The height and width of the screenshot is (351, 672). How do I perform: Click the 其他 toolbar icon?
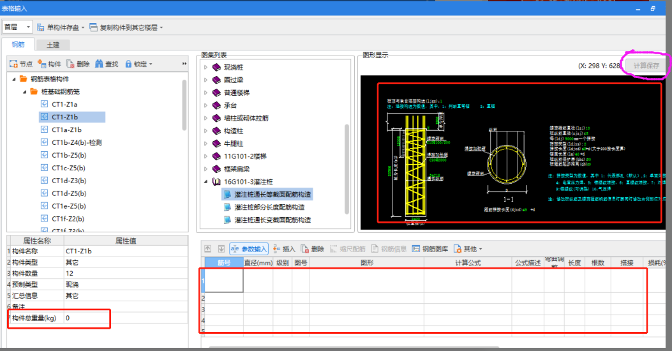458,248
